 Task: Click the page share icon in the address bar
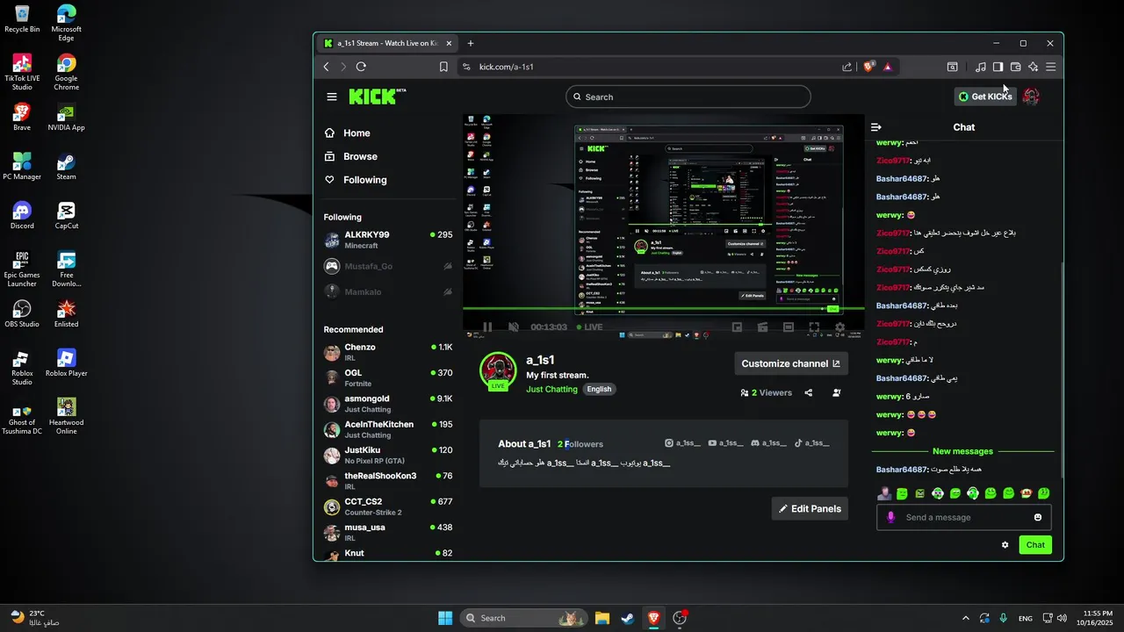(x=847, y=67)
